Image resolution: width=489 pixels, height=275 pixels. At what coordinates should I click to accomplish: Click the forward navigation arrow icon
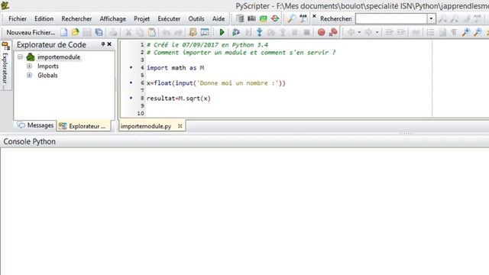[x=368, y=32]
